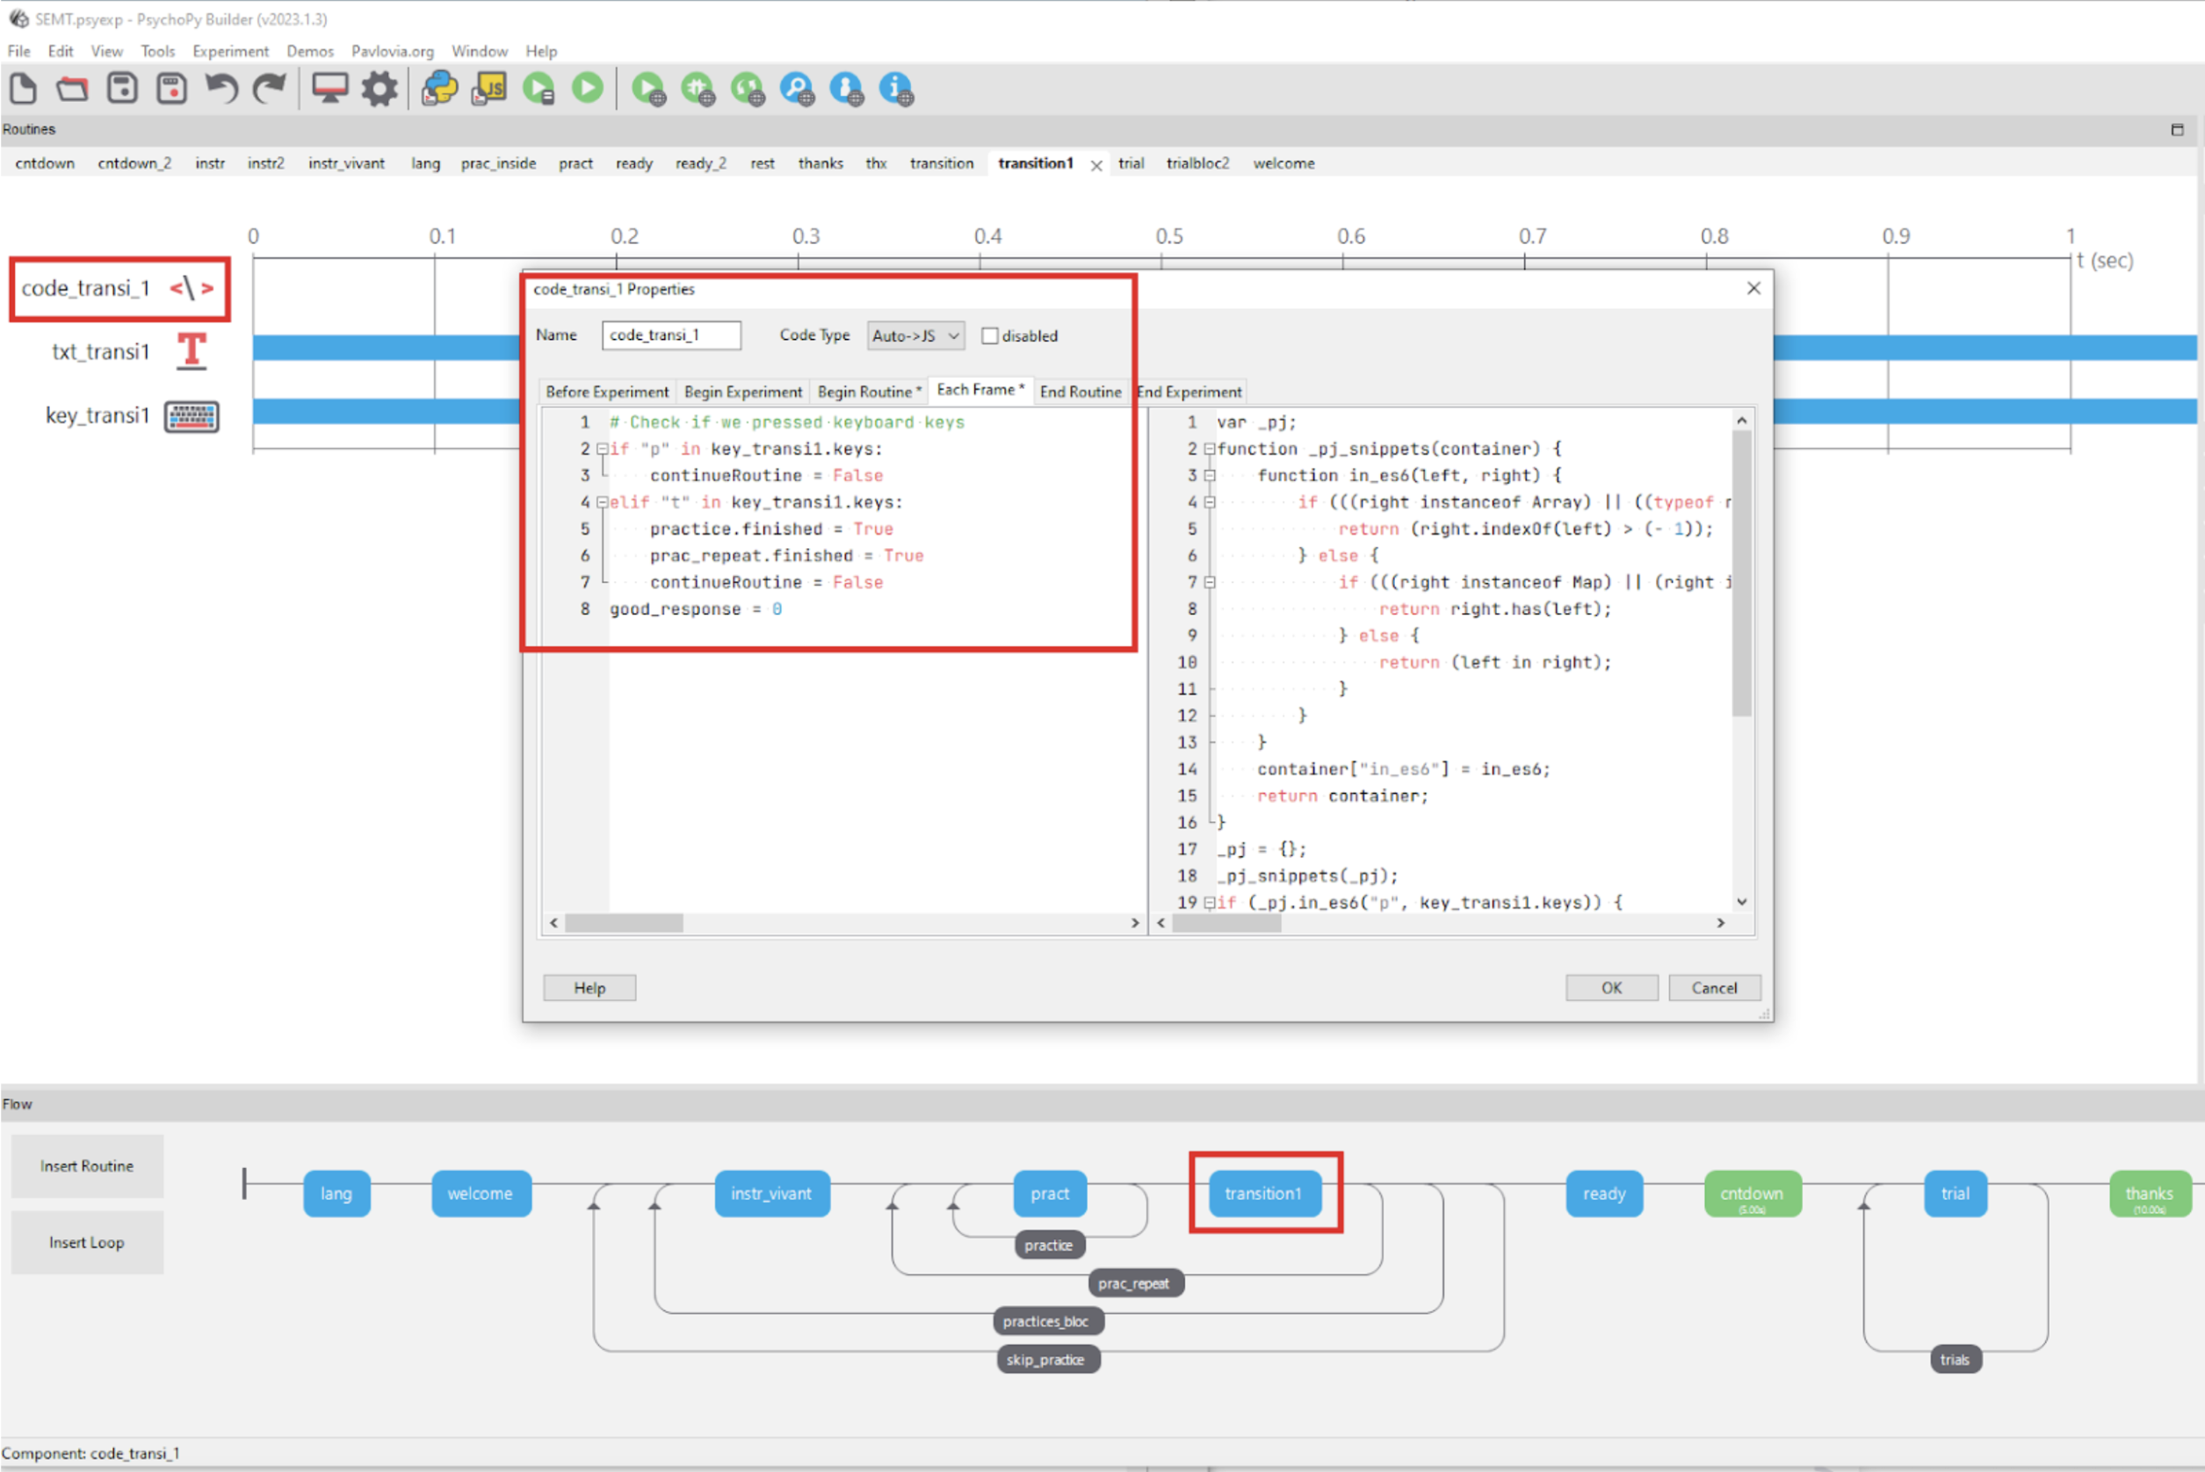Click Python pane right scroll arrow
The width and height of the screenshot is (2205, 1472).
[1135, 923]
